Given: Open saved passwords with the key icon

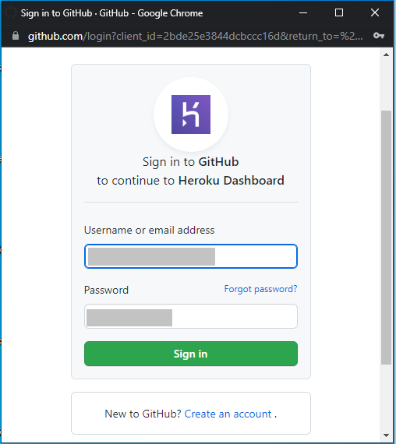Looking at the screenshot, I should coord(379,36).
